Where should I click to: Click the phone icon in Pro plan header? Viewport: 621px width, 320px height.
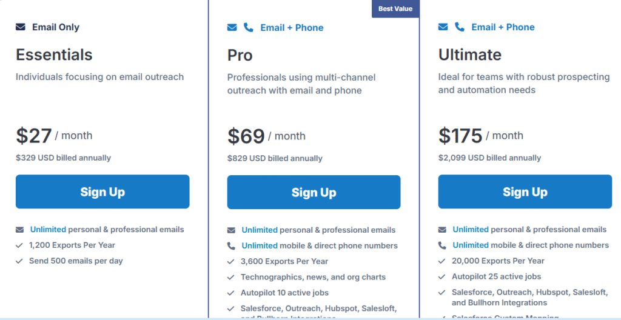pyautogui.click(x=248, y=28)
